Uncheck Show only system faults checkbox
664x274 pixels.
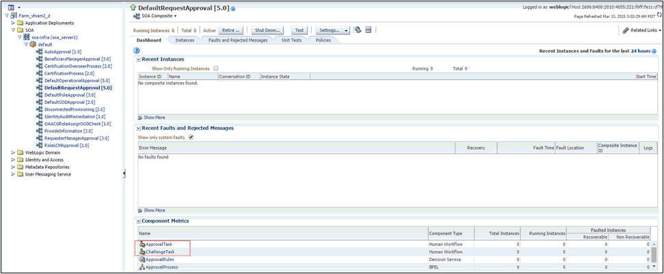[x=191, y=137]
